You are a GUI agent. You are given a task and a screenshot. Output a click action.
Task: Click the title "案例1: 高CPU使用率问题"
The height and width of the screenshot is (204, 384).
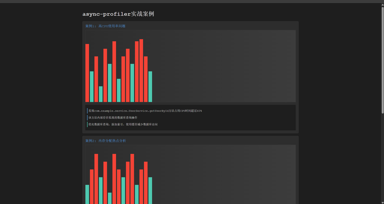105,26
